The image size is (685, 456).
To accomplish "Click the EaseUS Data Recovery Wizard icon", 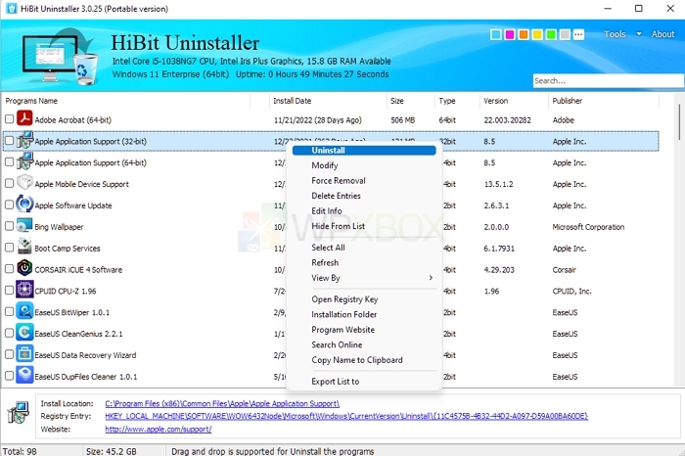I will pos(24,354).
